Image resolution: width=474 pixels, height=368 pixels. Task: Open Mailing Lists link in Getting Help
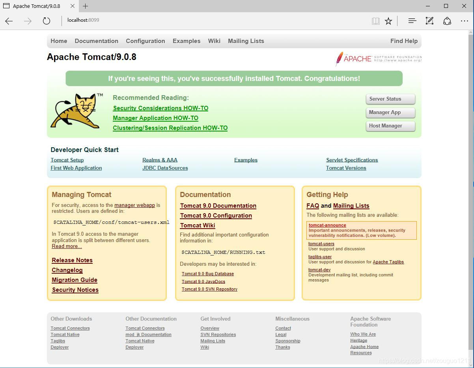[351, 206]
